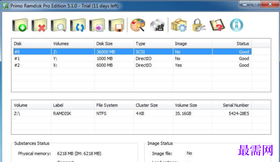Screen dimensions: 280x162
Task: Click the Image column header in disk list
Action: click(193, 44)
